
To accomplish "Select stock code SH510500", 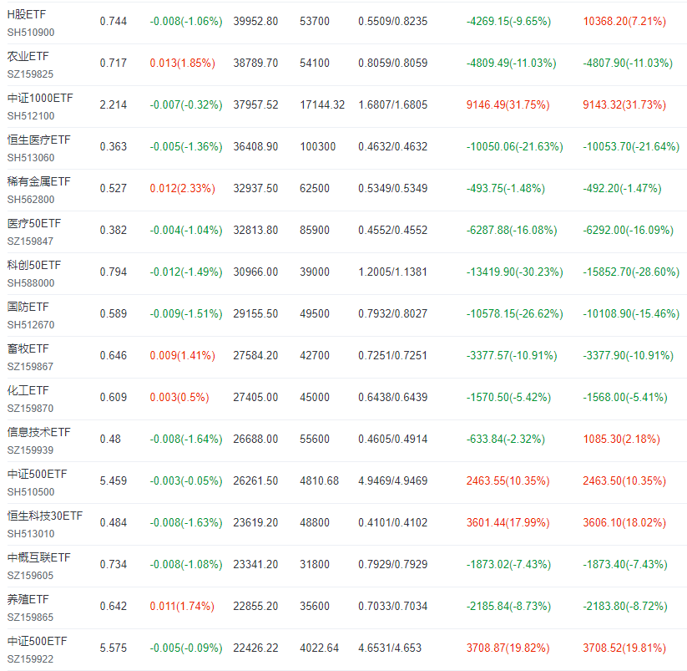I will 31,492.
